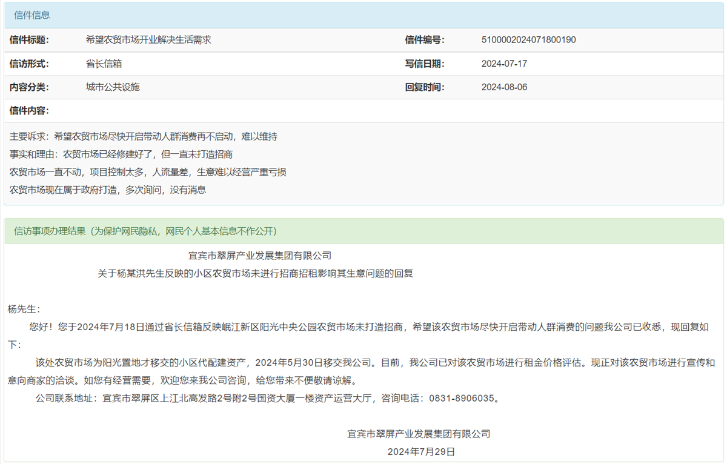Select the value 省长信箱
The height and width of the screenshot is (464, 727).
click(x=104, y=64)
